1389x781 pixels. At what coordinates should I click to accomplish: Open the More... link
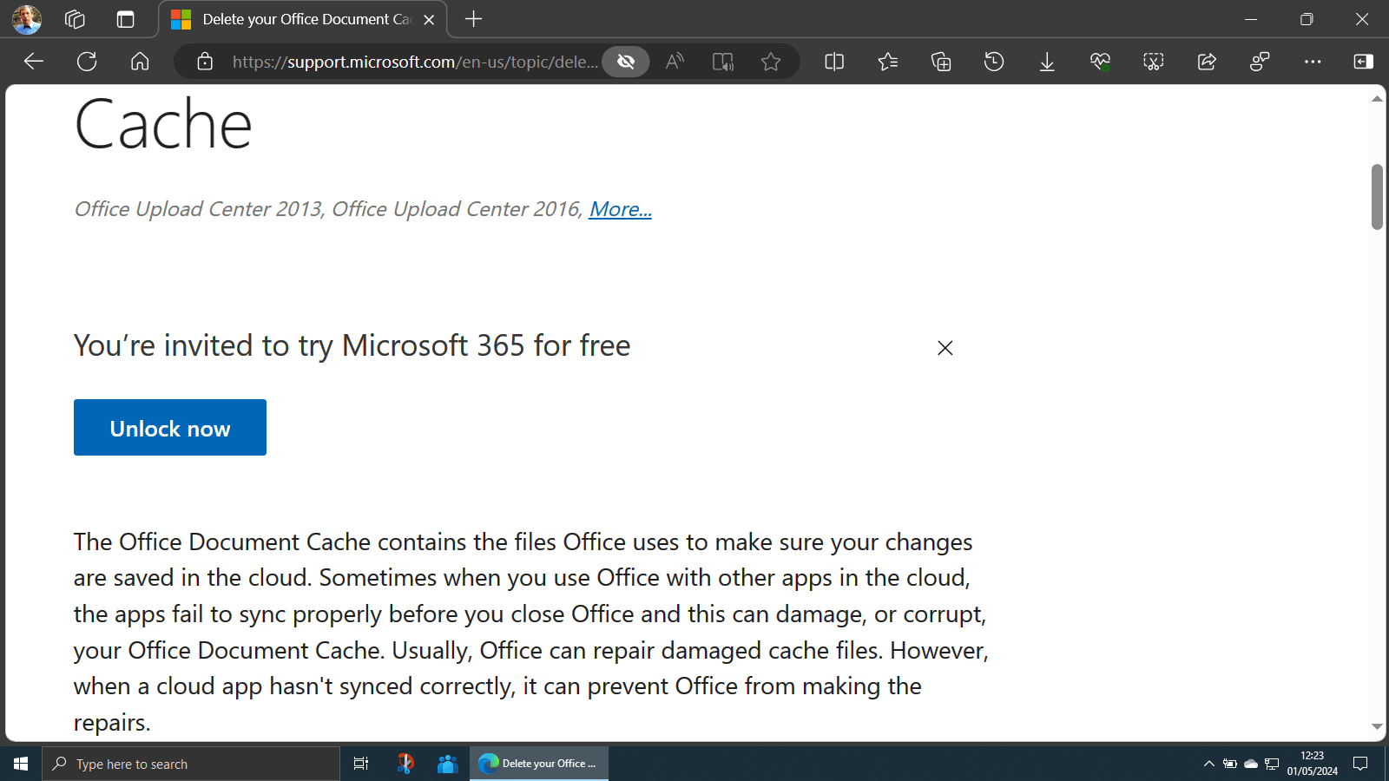coord(620,209)
